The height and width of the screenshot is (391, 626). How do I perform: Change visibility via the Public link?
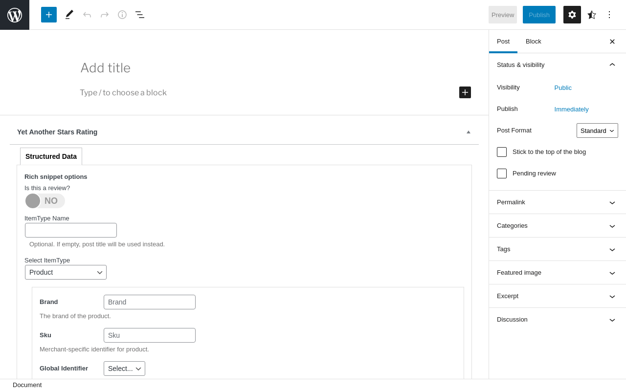(x=563, y=88)
